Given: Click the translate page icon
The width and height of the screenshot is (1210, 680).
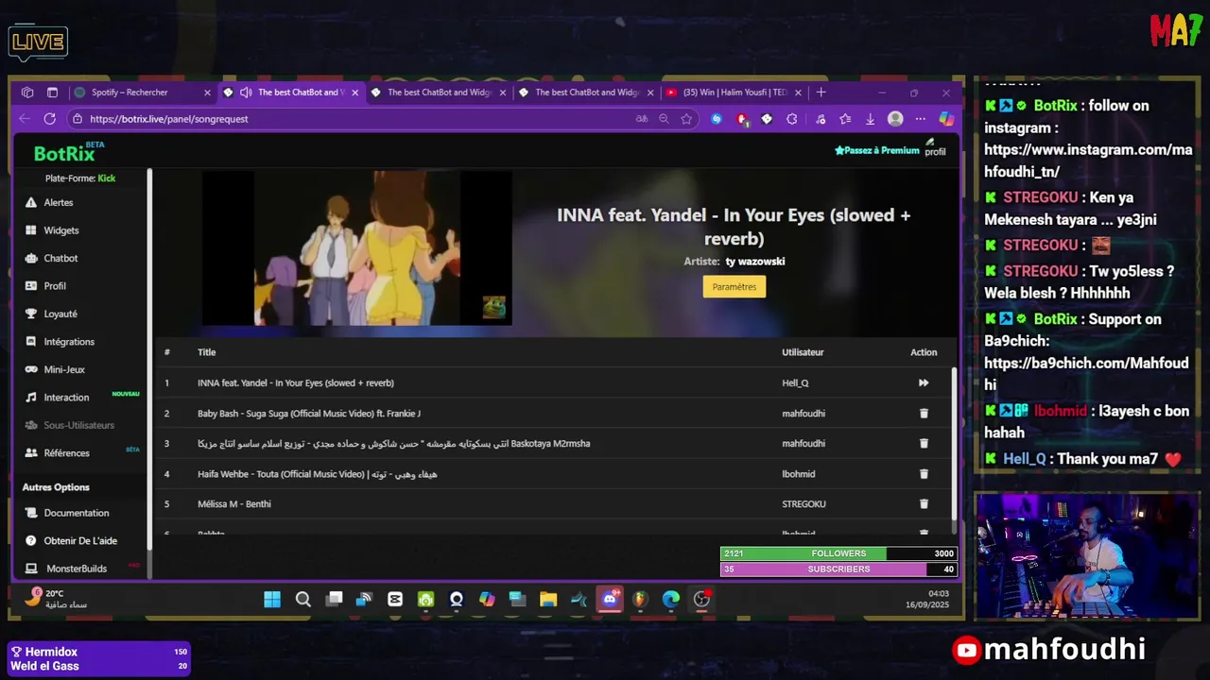Looking at the screenshot, I should point(642,119).
